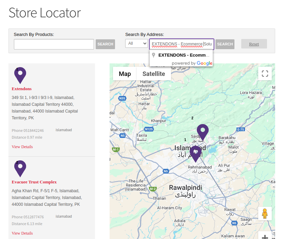This screenshot has height=239, width=285.
Task: Click marker 1 on the map
Action: click(195, 152)
